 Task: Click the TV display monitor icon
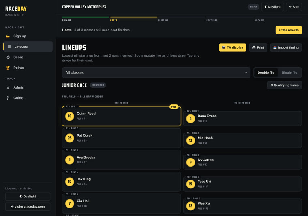click(224, 47)
